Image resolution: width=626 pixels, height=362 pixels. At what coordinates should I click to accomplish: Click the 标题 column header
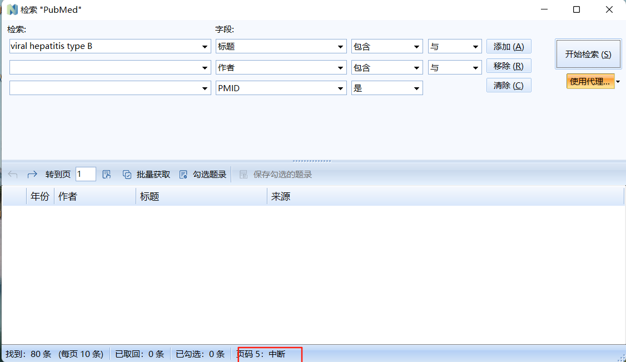click(201, 196)
